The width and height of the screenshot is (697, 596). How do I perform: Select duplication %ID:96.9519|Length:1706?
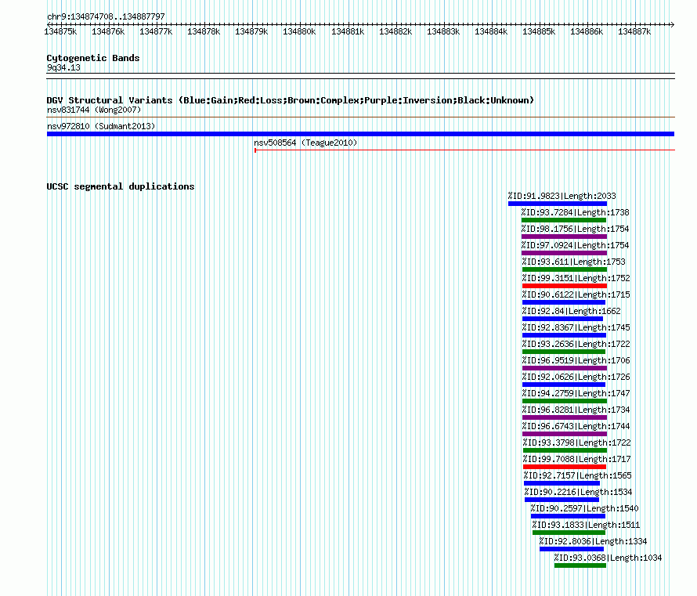click(576, 360)
